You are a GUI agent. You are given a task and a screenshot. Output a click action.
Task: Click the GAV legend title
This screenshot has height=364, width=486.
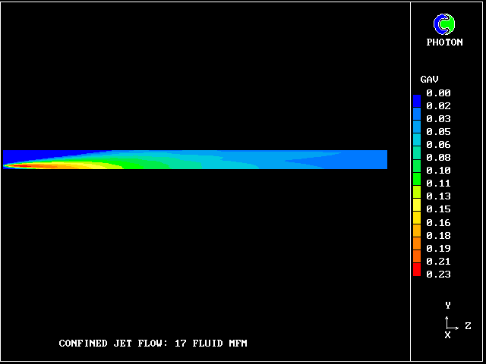point(429,80)
